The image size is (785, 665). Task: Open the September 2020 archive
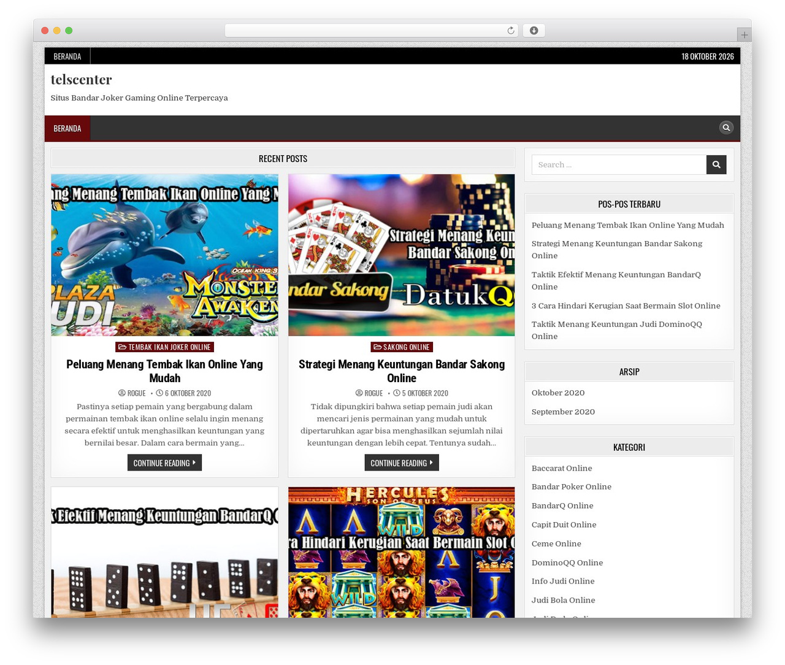563,412
